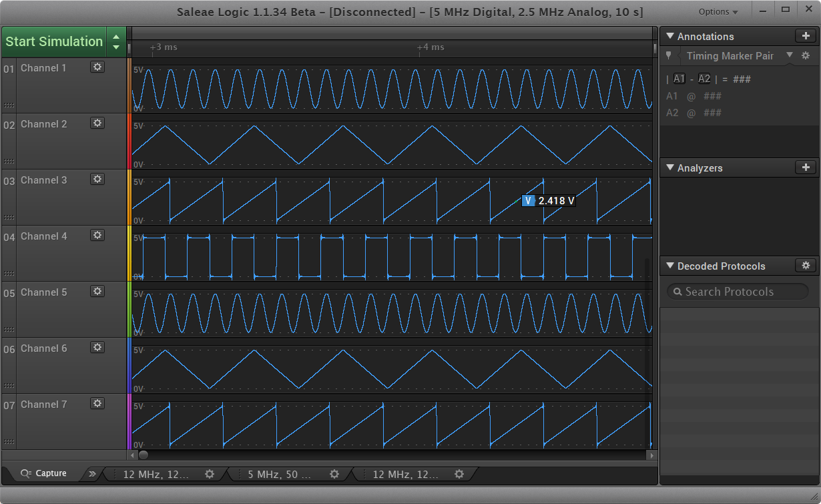
Task: Click the Timing Marker Pair label
Action: [730, 56]
